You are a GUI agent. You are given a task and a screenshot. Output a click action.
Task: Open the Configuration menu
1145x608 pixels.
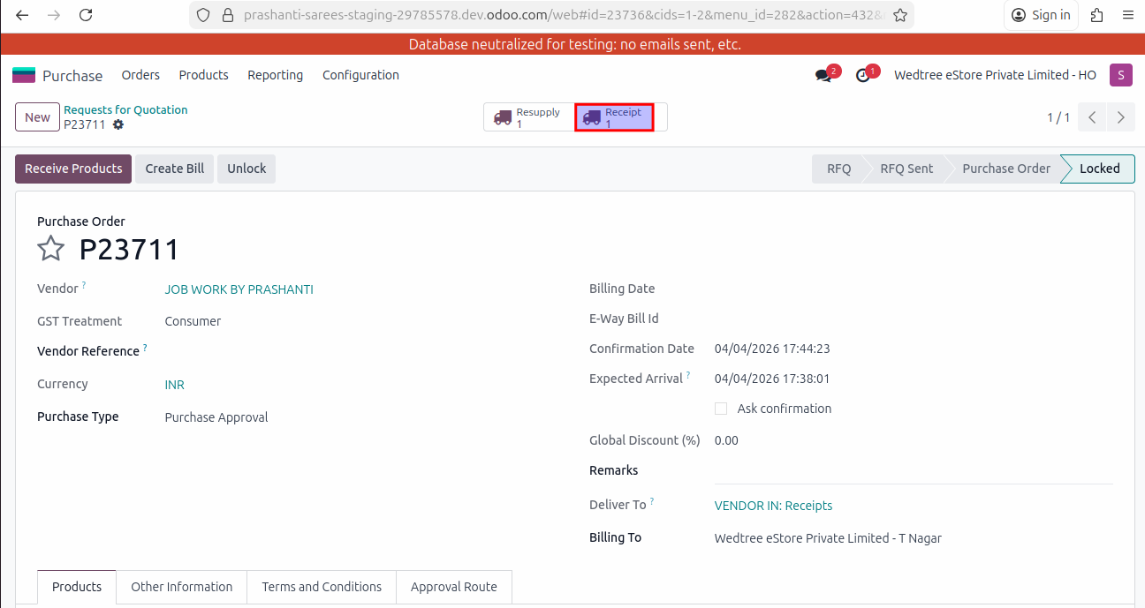pos(360,75)
